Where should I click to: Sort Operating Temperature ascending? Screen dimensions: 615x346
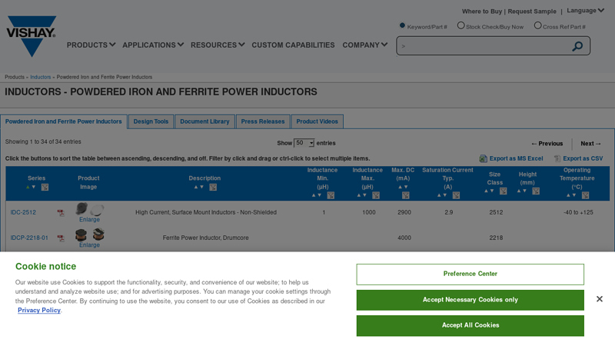click(568, 195)
